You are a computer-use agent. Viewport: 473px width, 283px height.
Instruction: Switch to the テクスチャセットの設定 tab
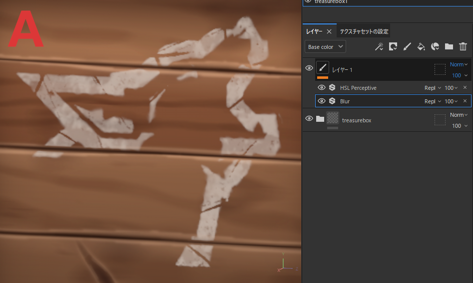pyautogui.click(x=364, y=31)
